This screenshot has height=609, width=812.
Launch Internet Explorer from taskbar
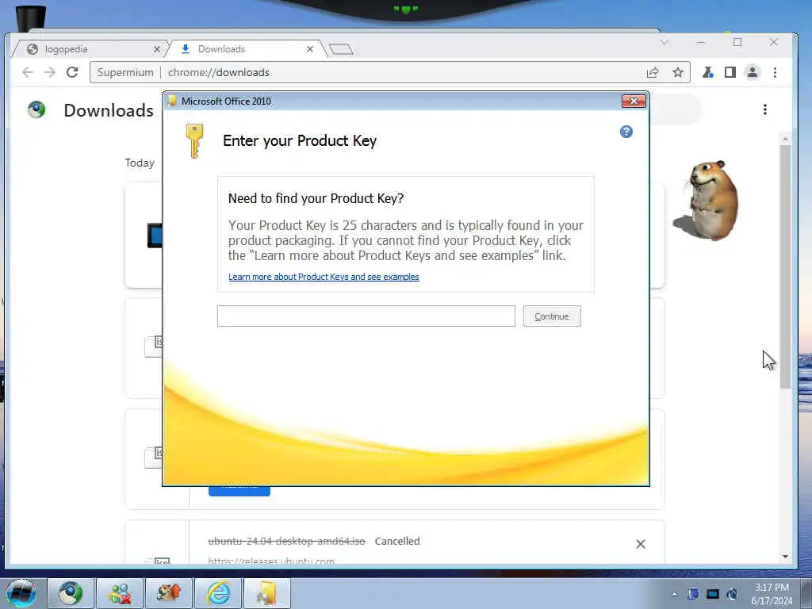218,593
